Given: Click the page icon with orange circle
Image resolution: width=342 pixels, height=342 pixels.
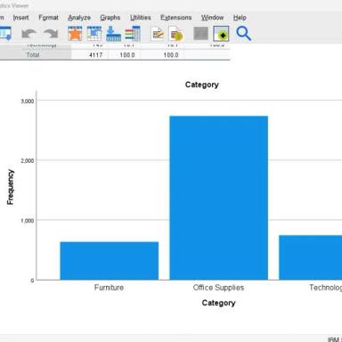Looking at the screenshot, I should [176, 34].
